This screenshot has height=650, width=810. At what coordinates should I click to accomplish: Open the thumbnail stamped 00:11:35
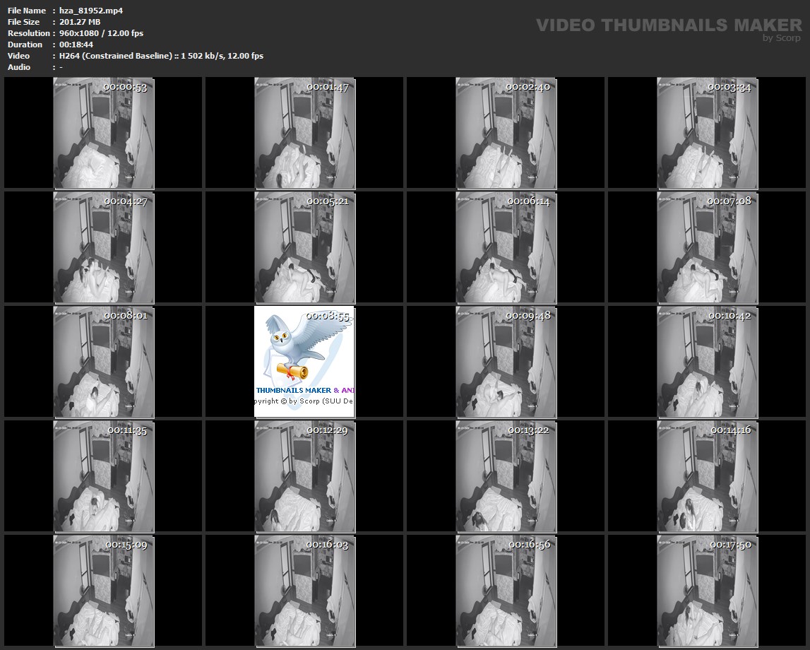[x=103, y=476]
